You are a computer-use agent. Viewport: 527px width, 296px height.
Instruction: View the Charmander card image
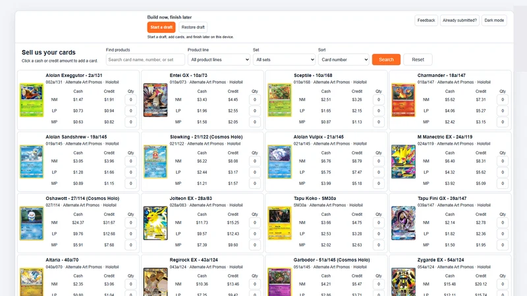403,100
